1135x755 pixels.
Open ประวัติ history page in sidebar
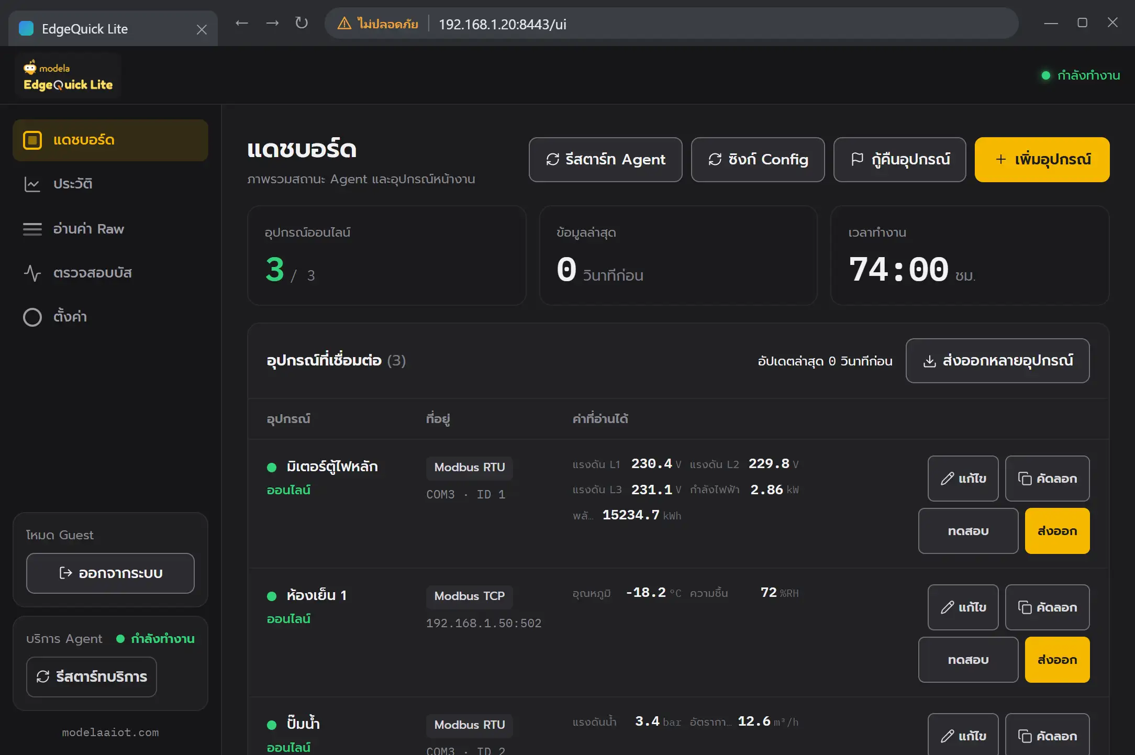click(x=110, y=184)
